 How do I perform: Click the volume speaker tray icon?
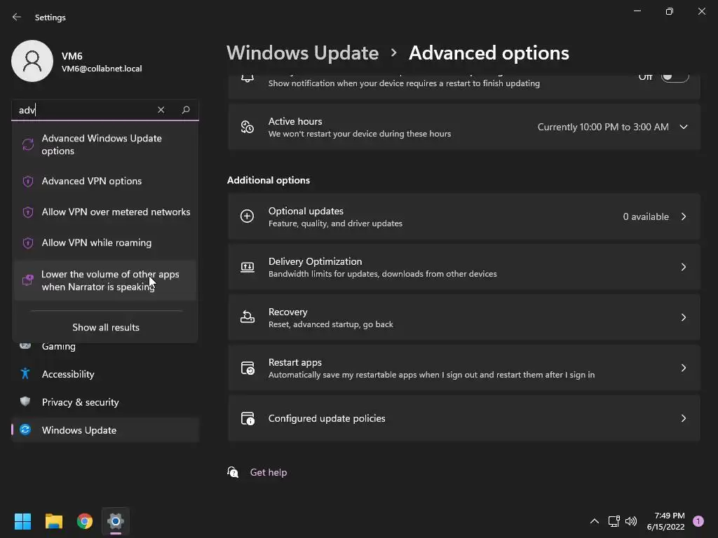pyautogui.click(x=631, y=521)
